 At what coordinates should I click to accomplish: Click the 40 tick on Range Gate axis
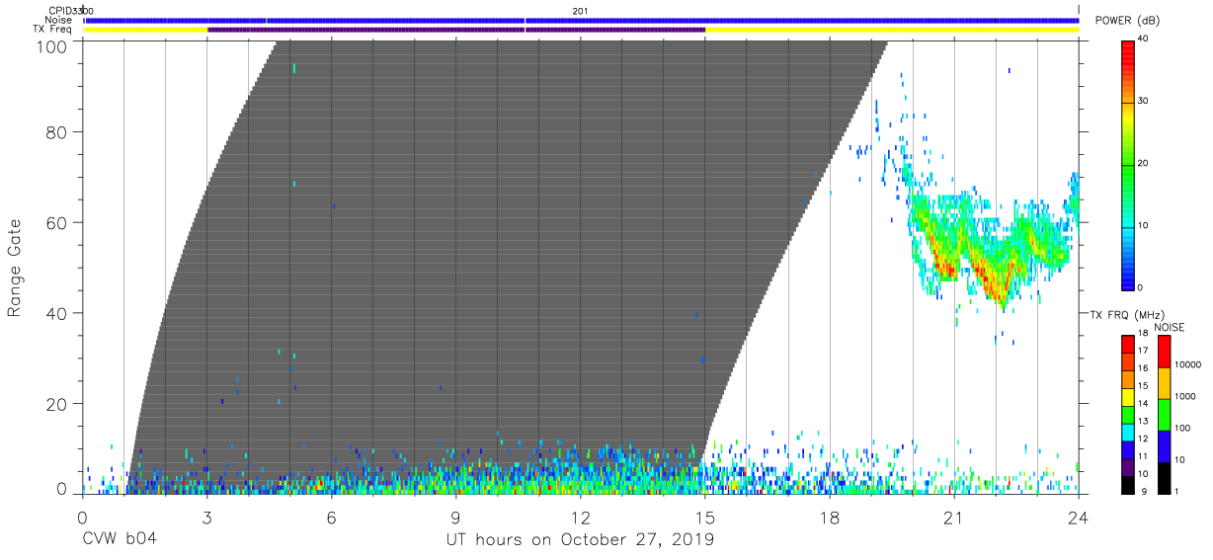pyautogui.click(x=56, y=313)
